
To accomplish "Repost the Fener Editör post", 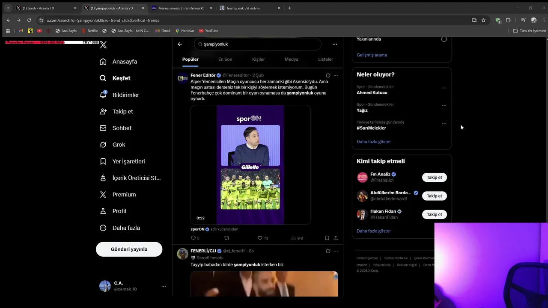I will (227, 238).
